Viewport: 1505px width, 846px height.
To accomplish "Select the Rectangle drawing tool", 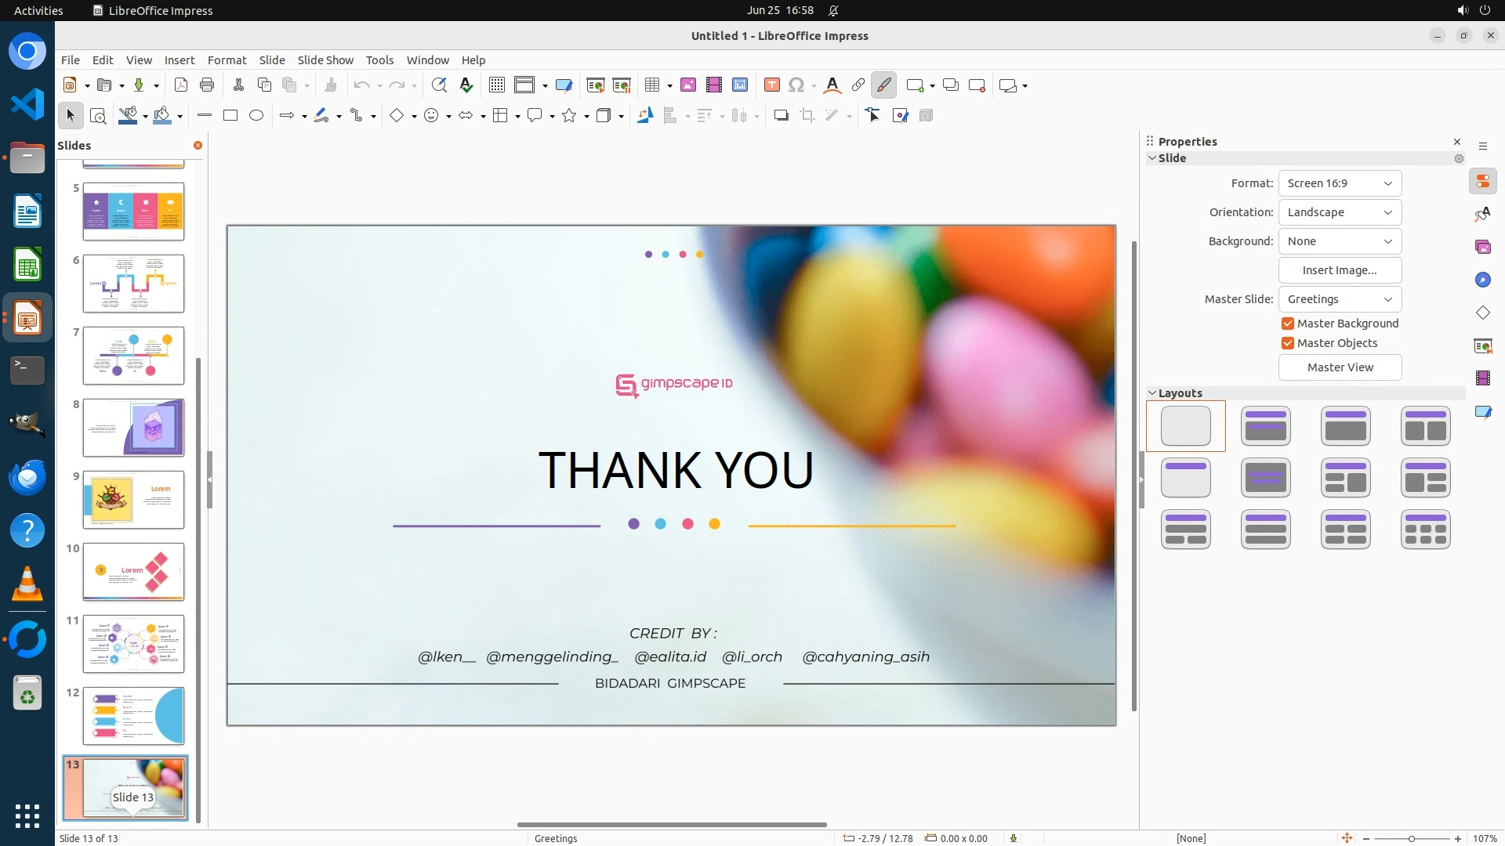I will click(x=230, y=115).
